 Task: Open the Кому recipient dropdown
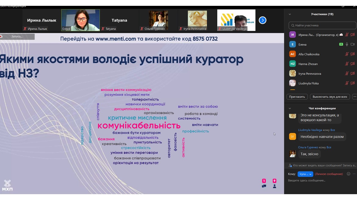[305, 174]
